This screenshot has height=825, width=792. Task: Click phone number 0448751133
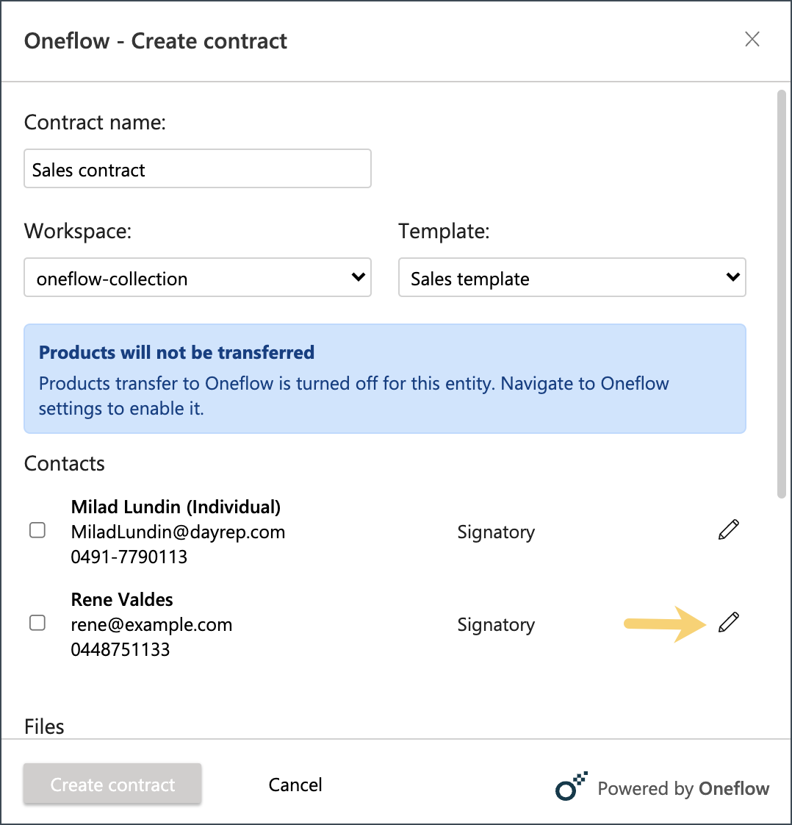tap(120, 649)
